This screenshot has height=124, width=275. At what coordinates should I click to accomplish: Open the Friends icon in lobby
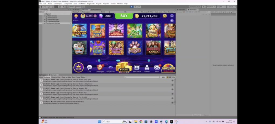147,68
